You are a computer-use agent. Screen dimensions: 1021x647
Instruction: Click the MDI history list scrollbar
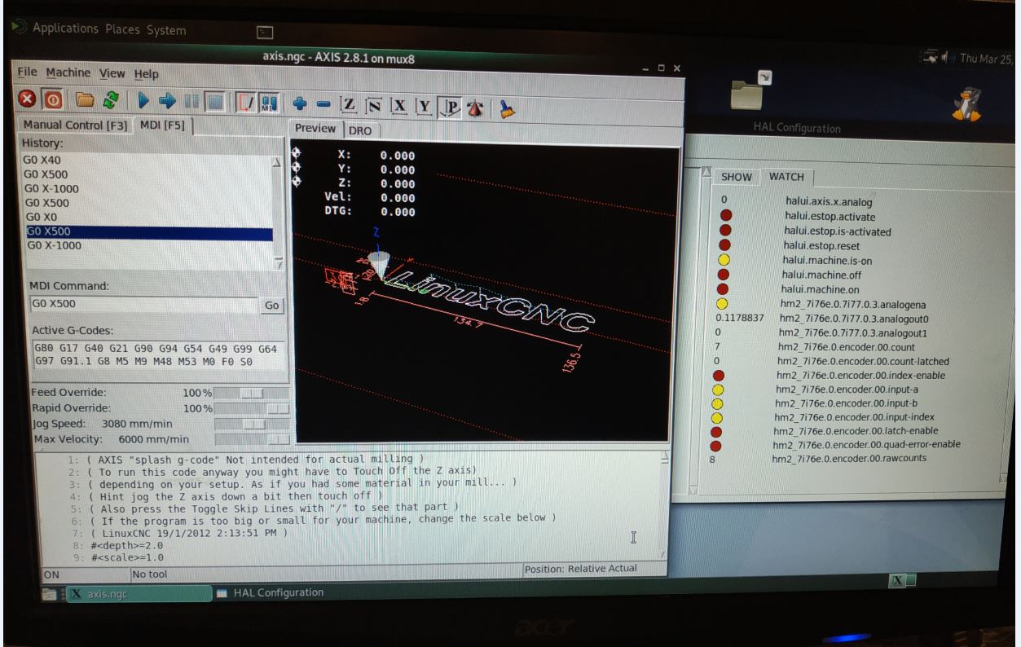278,212
